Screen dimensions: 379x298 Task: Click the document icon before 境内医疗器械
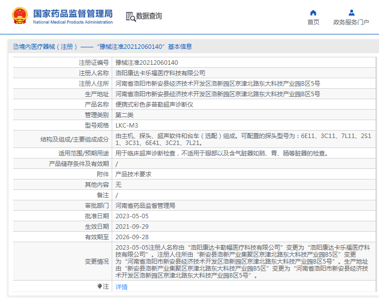pyautogui.click(x=15, y=47)
